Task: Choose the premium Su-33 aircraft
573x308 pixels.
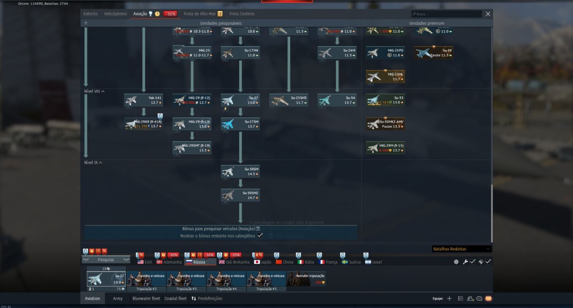Action: coord(386,100)
